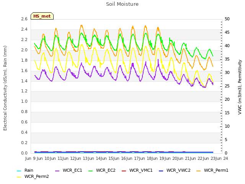Select the WCR_Perm1 legend entry
The height and width of the screenshot is (184, 245).
coord(212,170)
